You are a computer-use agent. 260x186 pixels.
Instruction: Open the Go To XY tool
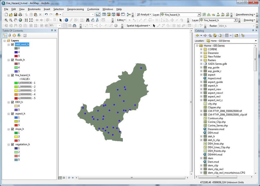[x=97, y=20]
